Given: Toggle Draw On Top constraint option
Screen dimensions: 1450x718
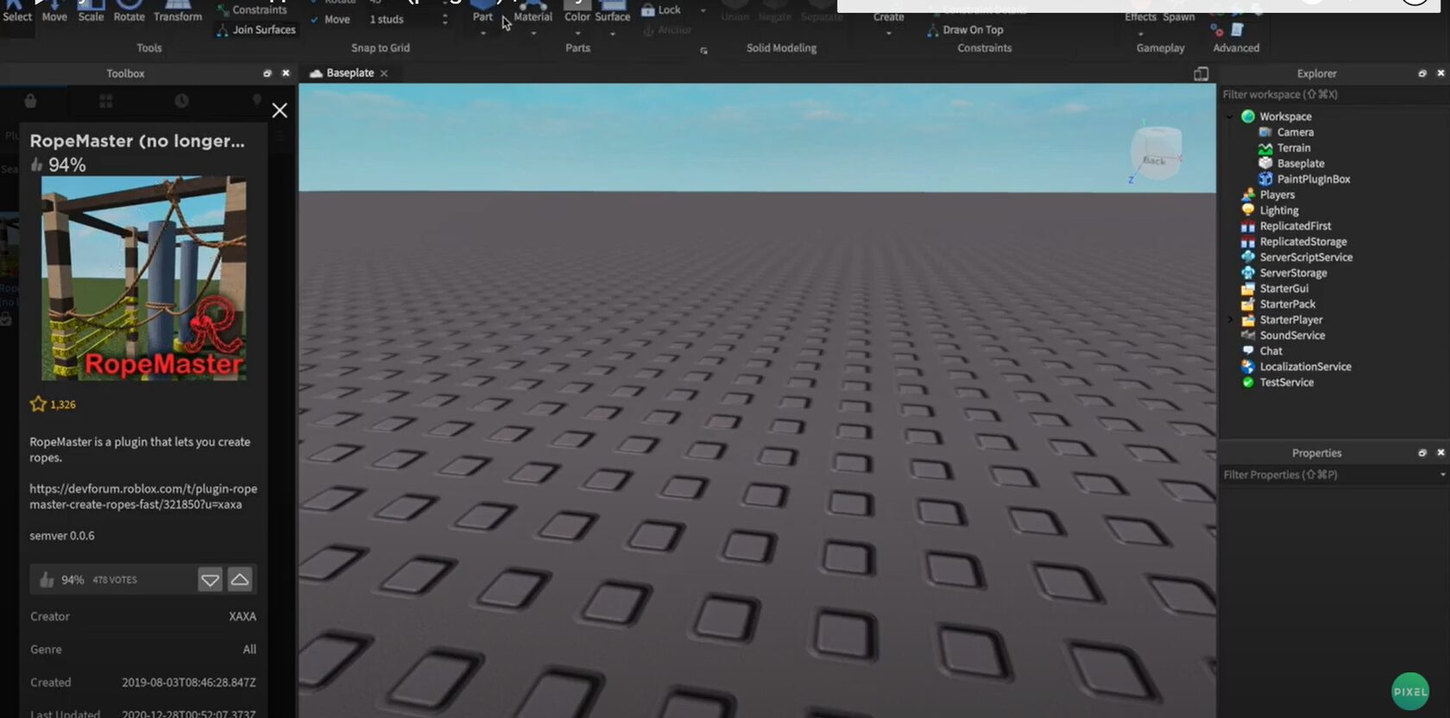Looking at the screenshot, I should [x=965, y=29].
